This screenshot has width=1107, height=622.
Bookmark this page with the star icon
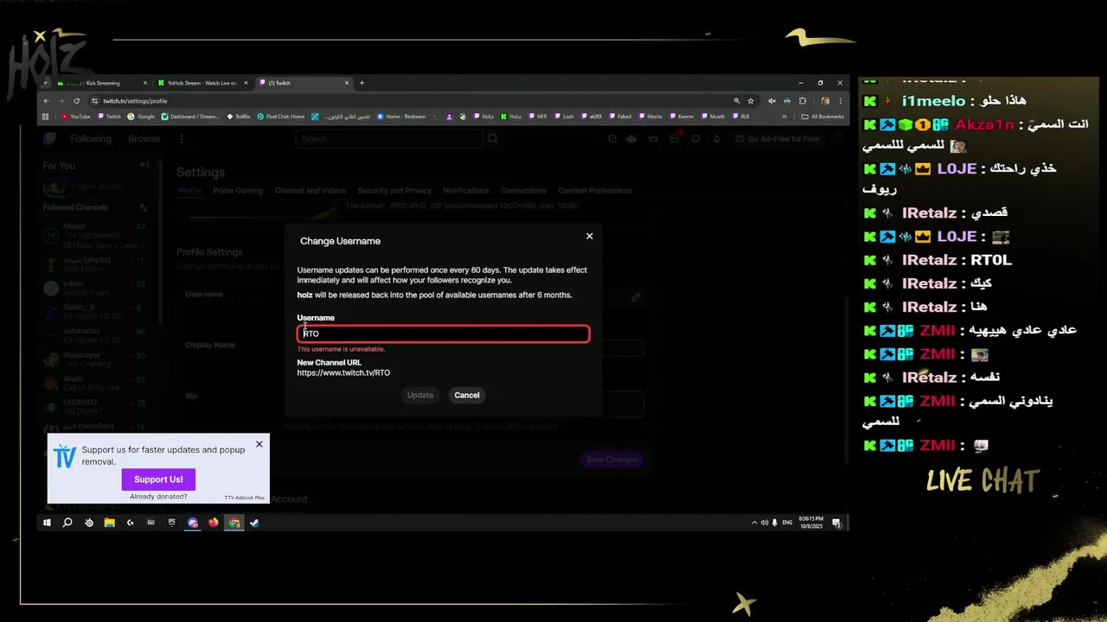[x=750, y=100]
